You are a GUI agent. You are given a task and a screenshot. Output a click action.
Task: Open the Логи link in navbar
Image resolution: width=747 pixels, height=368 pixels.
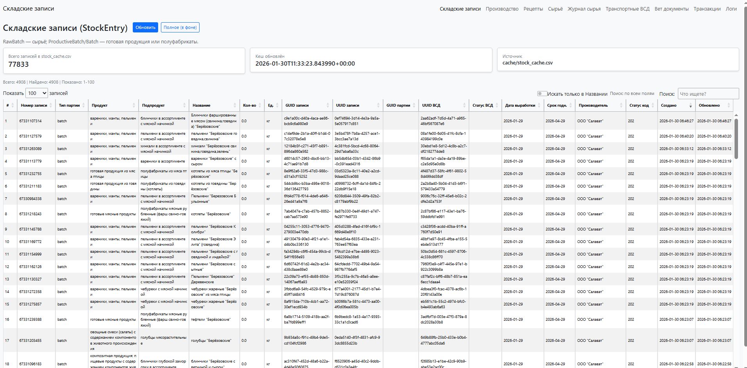coord(731,9)
